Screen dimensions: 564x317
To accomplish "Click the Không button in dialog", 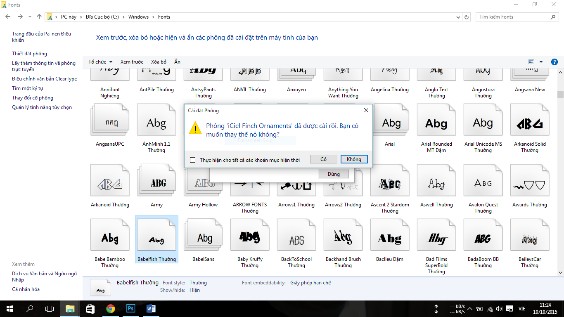I will click(354, 159).
